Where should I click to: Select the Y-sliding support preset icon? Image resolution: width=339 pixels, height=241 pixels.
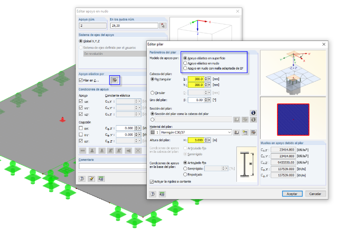(119, 151)
